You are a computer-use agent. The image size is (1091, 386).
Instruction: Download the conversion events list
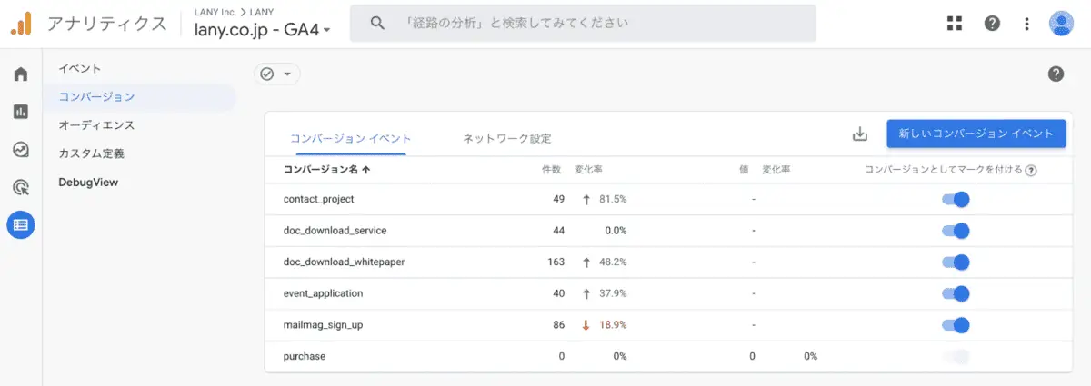click(x=859, y=134)
